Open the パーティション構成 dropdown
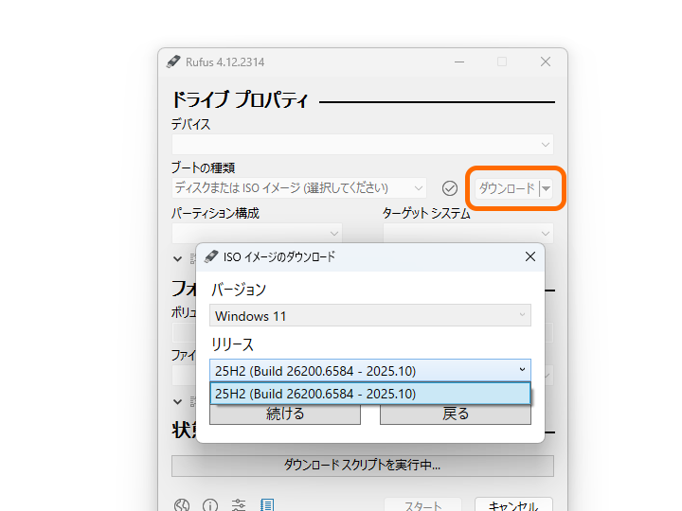Screen dimensions: 682x511 click(x=257, y=234)
